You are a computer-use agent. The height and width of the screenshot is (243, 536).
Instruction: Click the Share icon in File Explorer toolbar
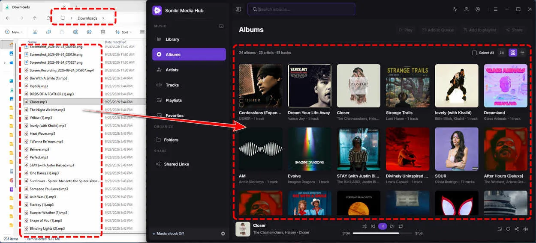pos(89,32)
